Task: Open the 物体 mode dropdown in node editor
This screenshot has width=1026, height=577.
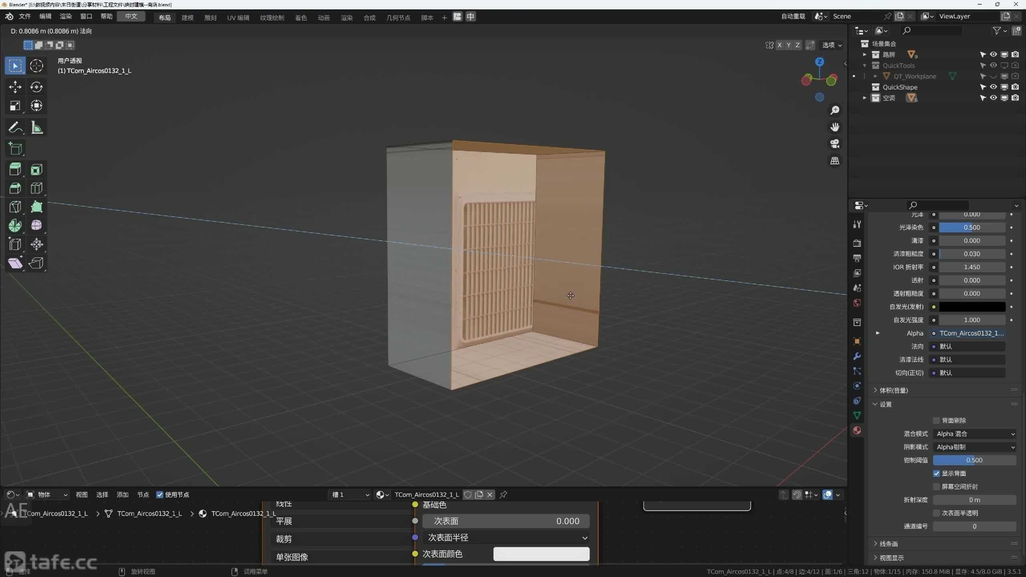Action: (x=47, y=494)
